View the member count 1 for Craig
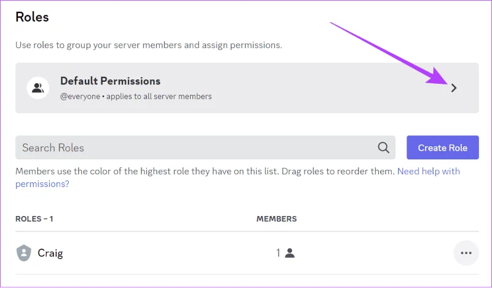The image size is (492, 288). click(278, 253)
